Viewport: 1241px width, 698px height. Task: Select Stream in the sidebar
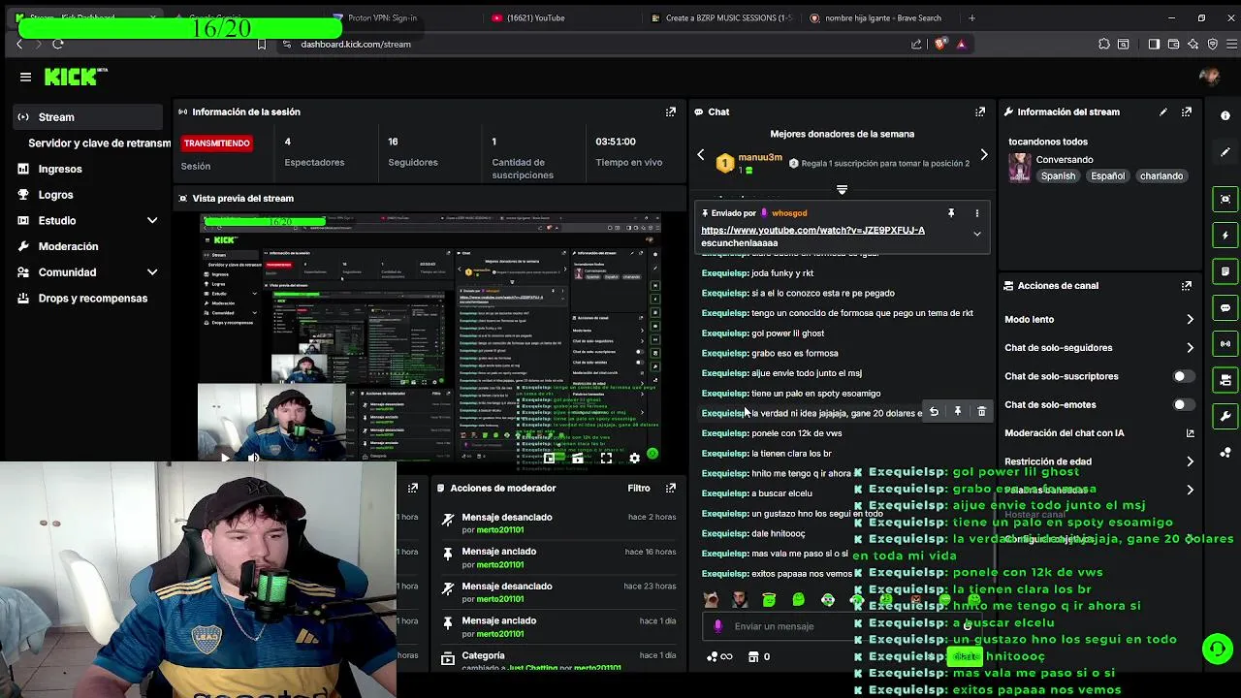coord(87,117)
